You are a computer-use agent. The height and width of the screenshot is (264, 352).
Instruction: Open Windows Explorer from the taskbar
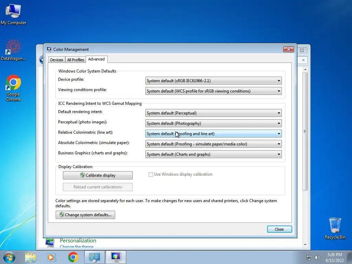[31, 257]
